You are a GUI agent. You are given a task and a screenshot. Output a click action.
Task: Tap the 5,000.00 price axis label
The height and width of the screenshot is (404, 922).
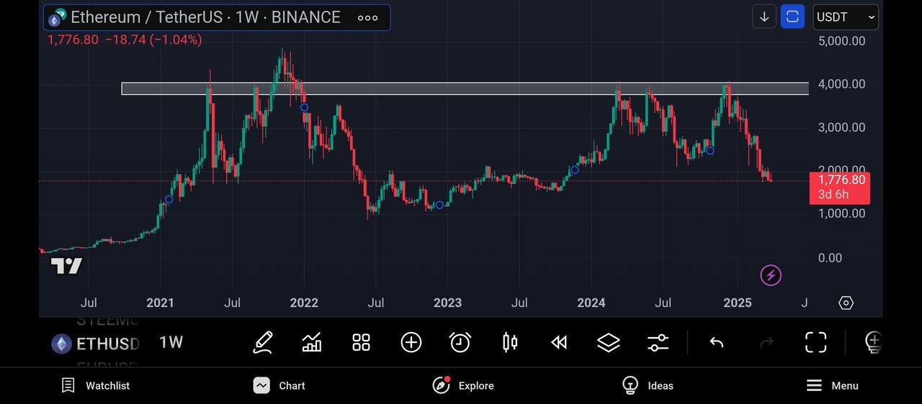click(841, 41)
